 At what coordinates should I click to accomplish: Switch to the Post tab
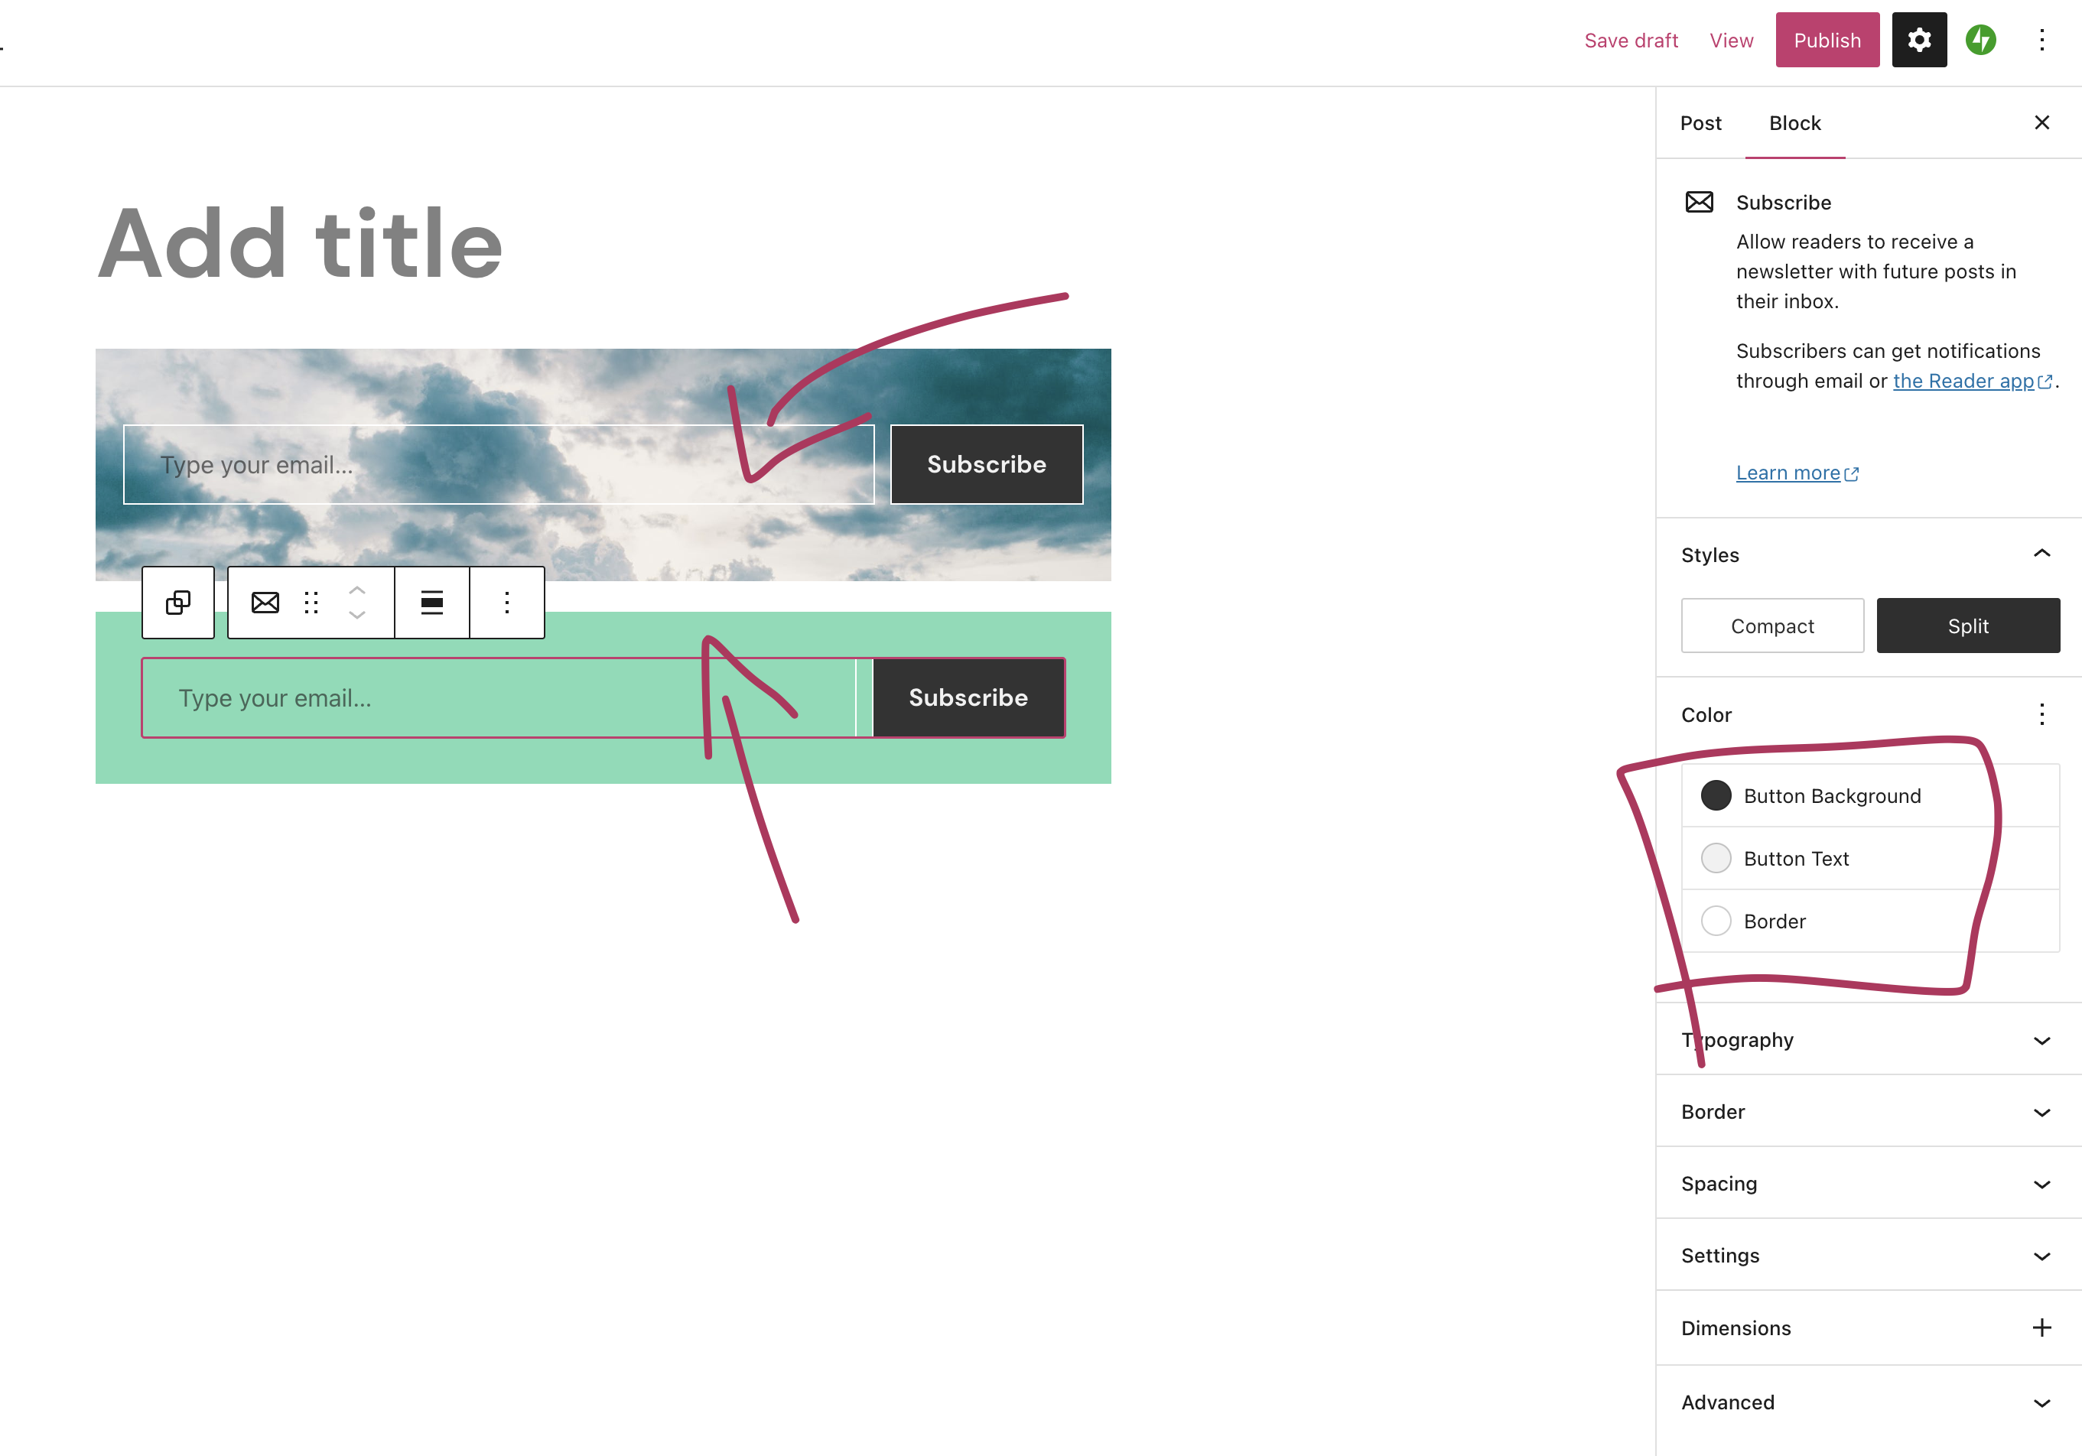(x=1700, y=122)
